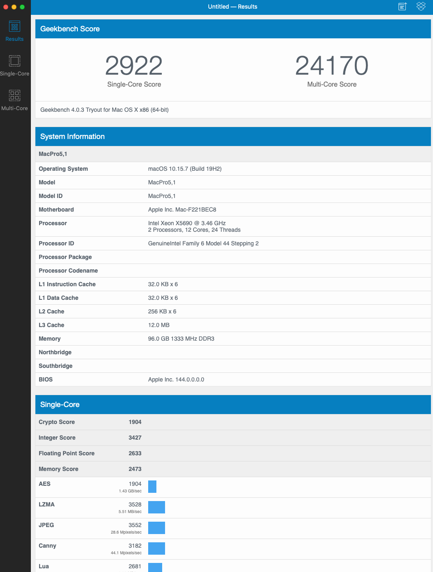Click the upload results icon in title bar
This screenshot has width=433, height=572.
[403, 6]
